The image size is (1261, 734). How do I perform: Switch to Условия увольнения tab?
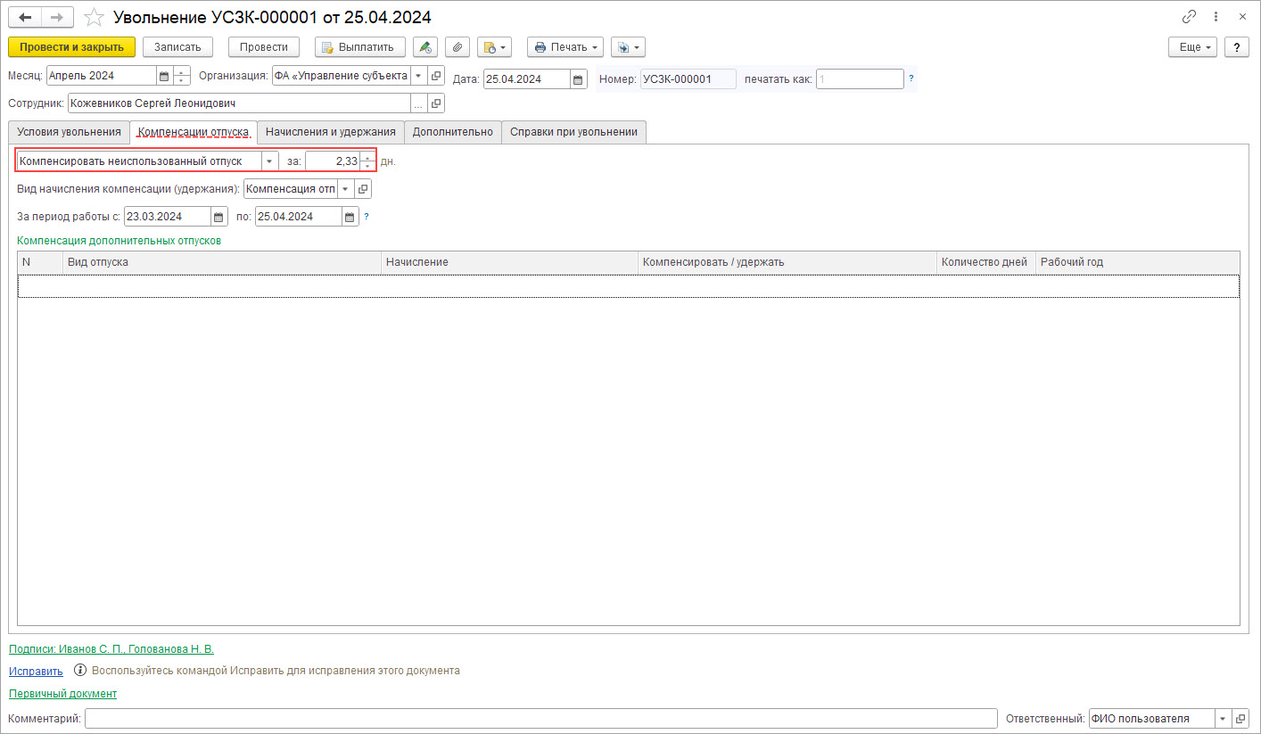[x=69, y=132]
